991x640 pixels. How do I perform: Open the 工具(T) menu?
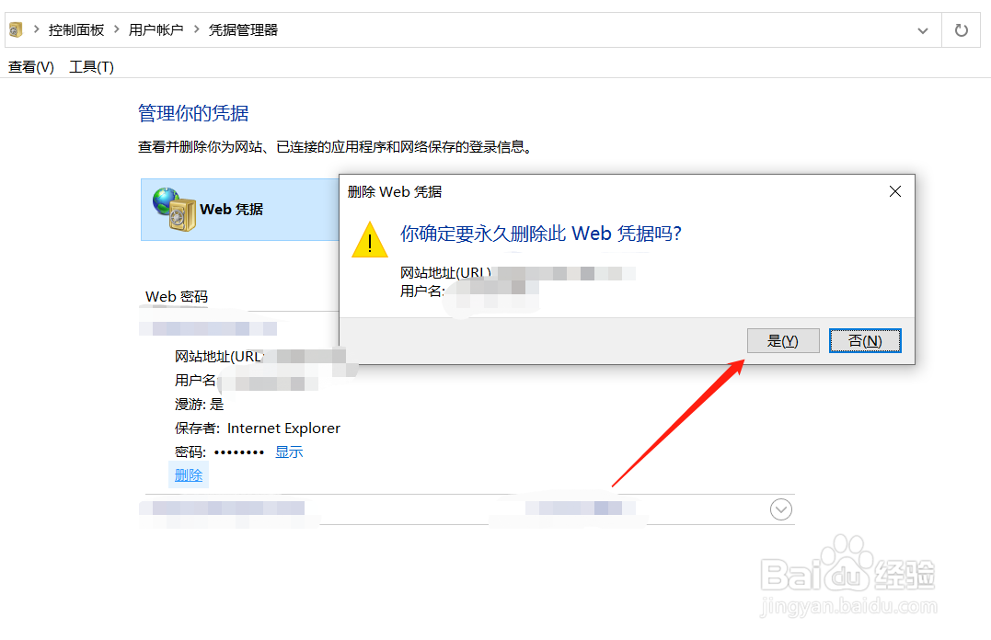point(91,67)
